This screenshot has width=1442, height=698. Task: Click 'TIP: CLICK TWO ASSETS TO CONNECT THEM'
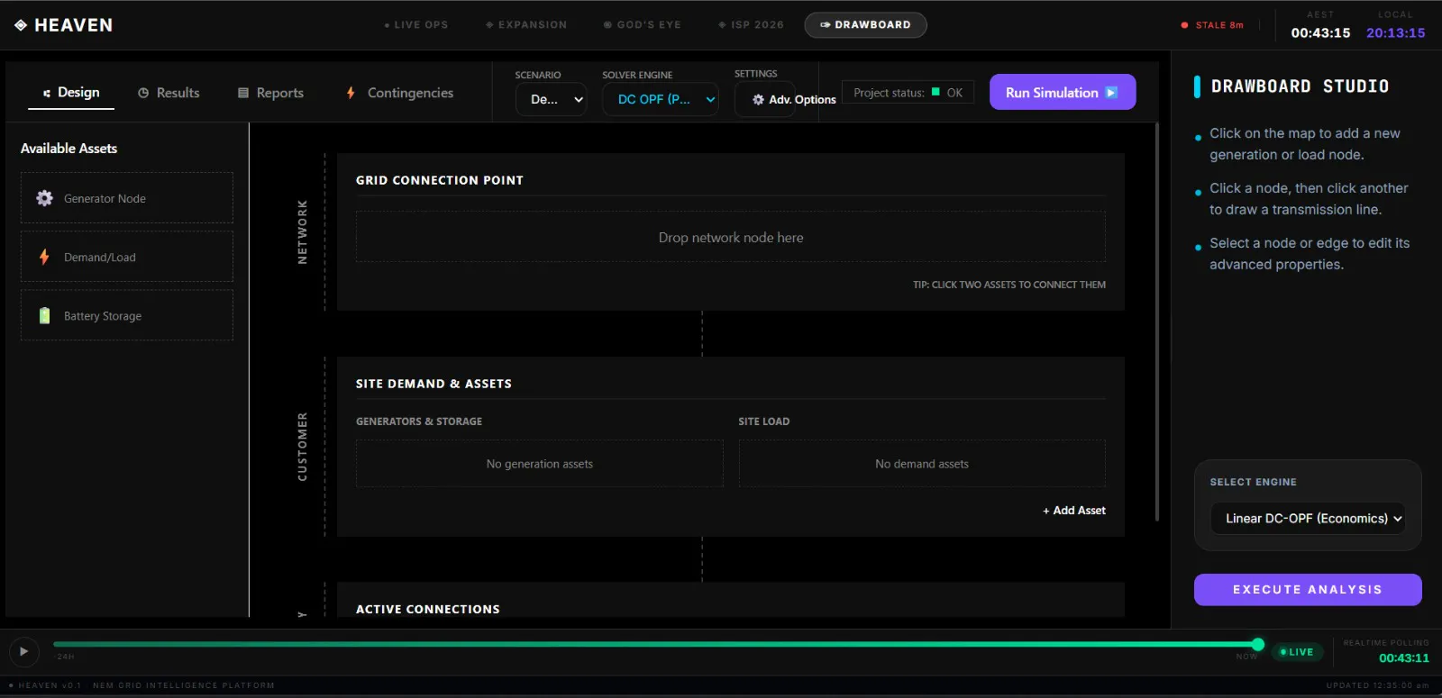coord(1009,285)
